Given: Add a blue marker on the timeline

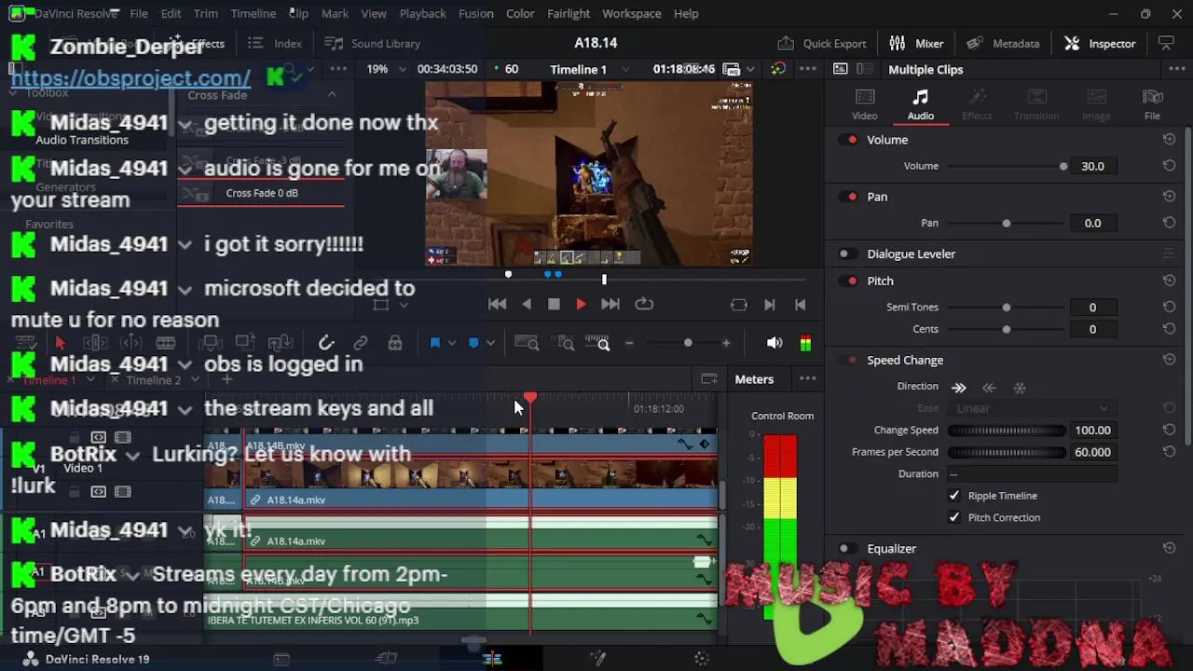Looking at the screenshot, I should click(x=473, y=343).
